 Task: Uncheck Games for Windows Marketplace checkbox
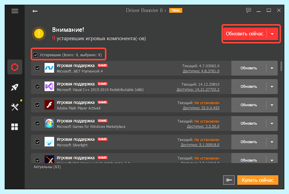click(x=37, y=124)
